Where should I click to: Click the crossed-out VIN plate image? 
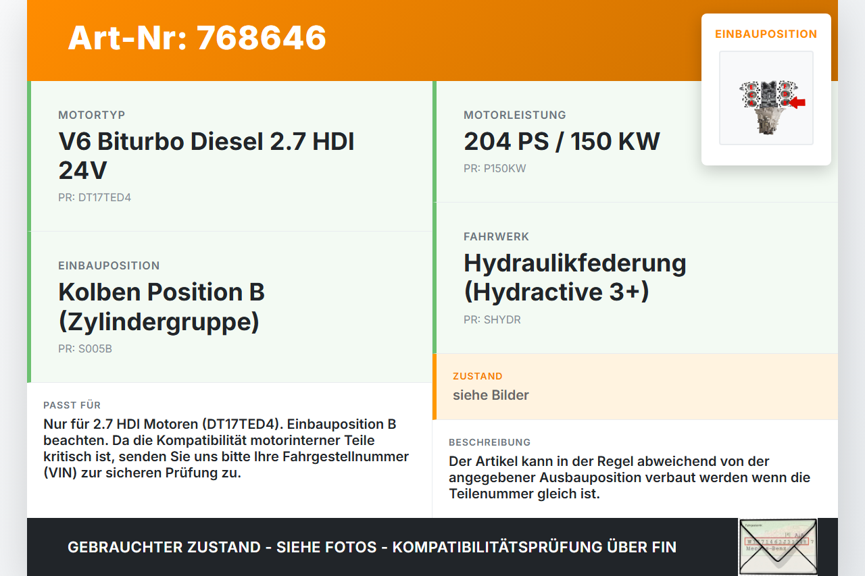click(x=778, y=547)
